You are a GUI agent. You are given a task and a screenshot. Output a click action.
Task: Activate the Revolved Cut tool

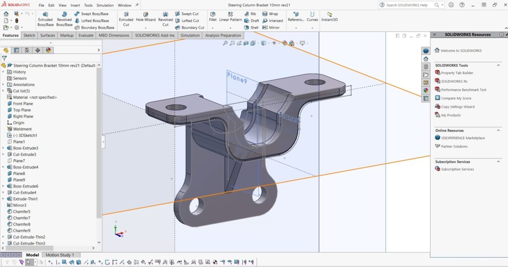pyautogui.click(x=165, y=19)
